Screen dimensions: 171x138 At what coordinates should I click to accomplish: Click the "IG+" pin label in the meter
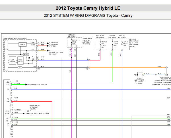click(x=34, y=59)
